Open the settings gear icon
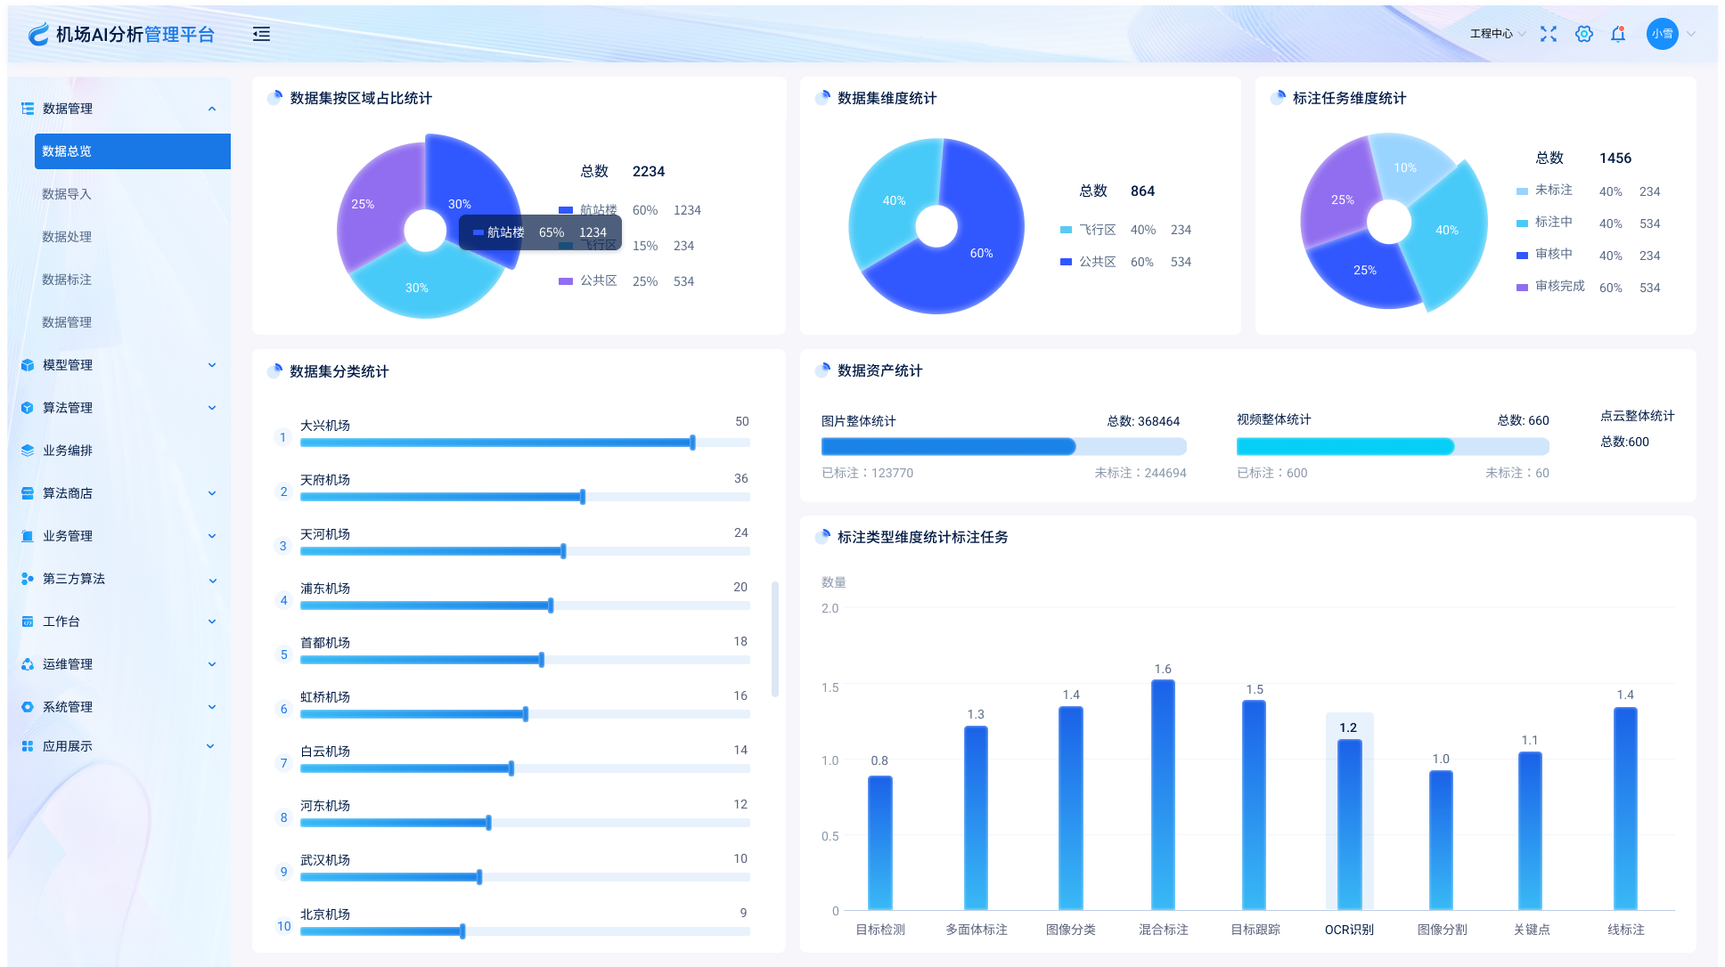Screen dimensions: 1725x967 pyautogui.click(x=1583, y=34)
